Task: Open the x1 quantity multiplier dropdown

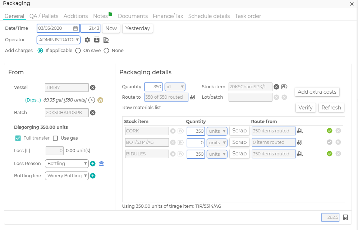Action: [x=175, y=87]
